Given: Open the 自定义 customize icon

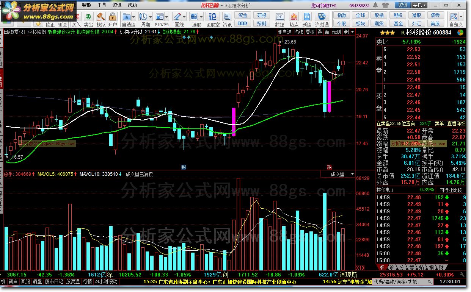Looking at the screenshot, I should point(453,17).
